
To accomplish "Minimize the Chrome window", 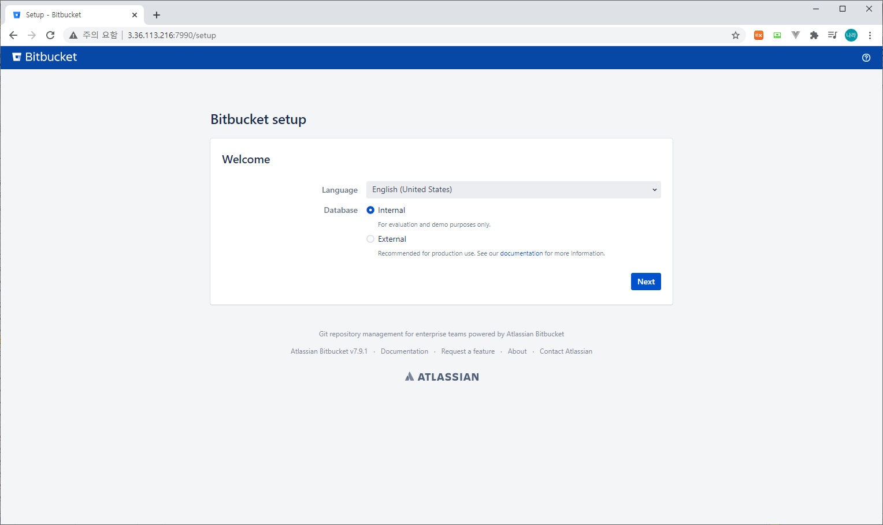I will (816, 9).
